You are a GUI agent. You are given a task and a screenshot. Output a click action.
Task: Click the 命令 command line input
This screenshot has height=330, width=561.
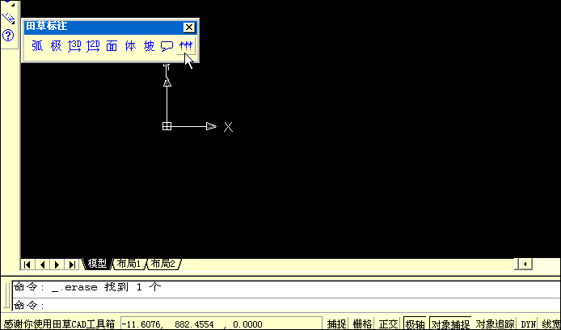point(286,305)
